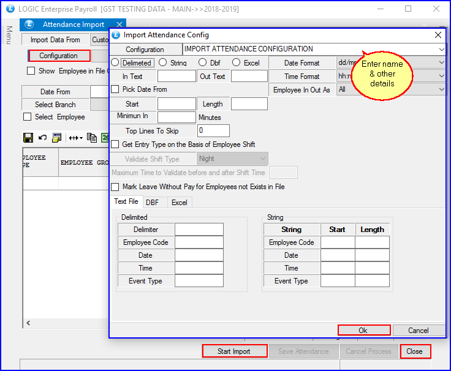The image size is (451, 371).
Task: Click the Close button in Attendance Import
Action: tap(415, 351)
